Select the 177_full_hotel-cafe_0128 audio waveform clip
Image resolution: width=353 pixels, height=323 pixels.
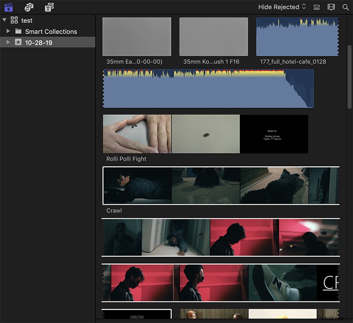[297, 36]
